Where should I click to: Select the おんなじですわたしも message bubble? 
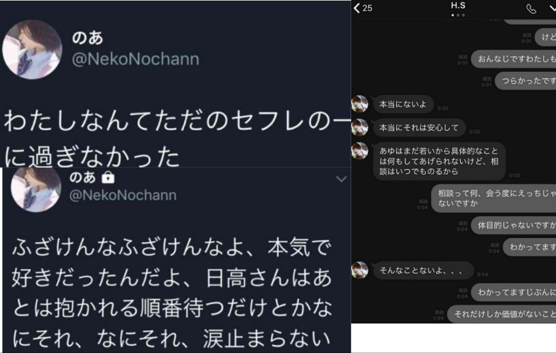point(513,59)
